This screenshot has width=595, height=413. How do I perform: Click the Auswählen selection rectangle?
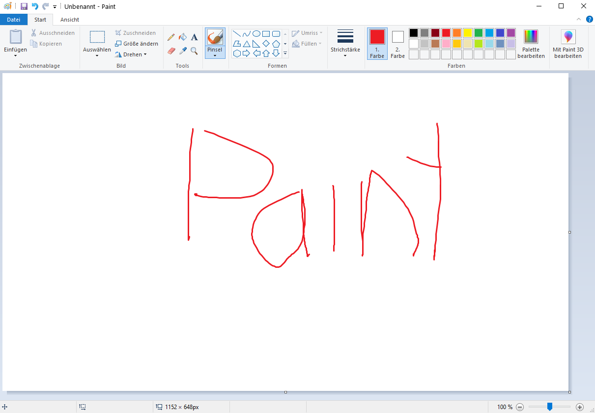pos(97,37)
